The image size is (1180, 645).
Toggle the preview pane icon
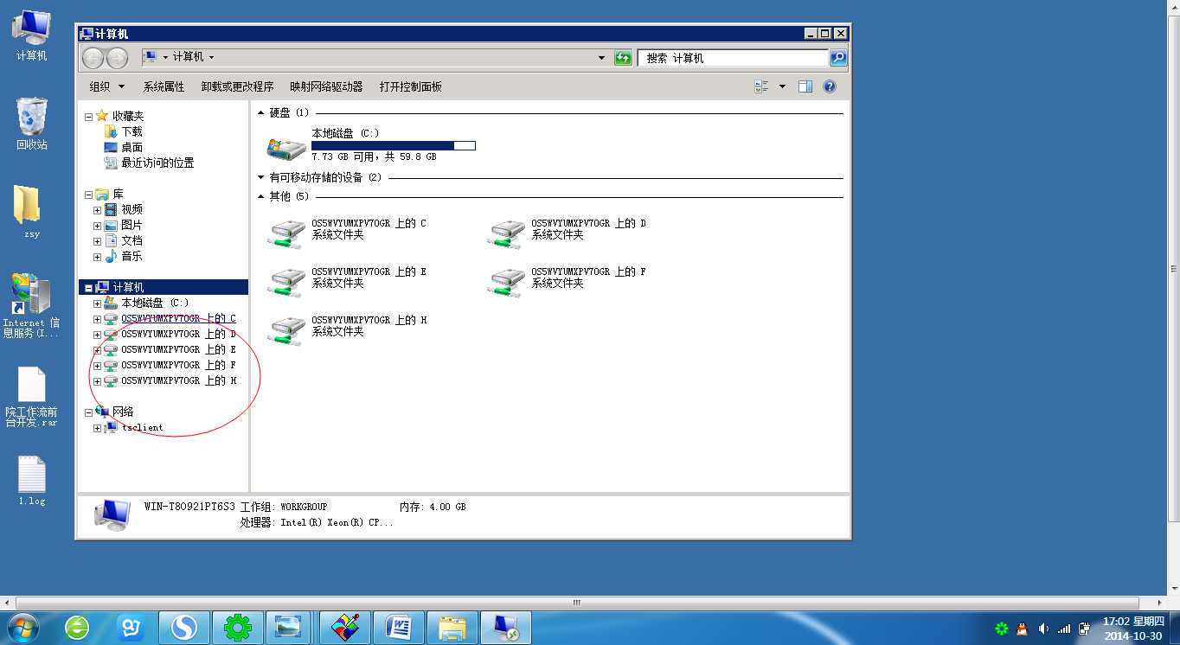[x=805, y=86]
